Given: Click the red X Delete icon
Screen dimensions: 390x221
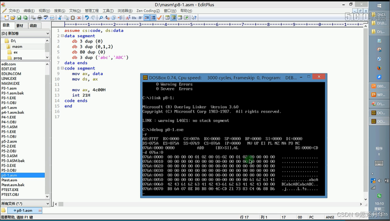Looking at the screenshot, I should coord(79,18).
